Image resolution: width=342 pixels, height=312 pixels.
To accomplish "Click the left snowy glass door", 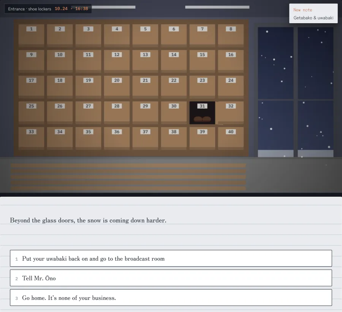I will (276, 92).
